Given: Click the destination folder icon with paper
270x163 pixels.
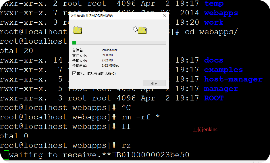Looking at the screenshot, I should 140,30.
